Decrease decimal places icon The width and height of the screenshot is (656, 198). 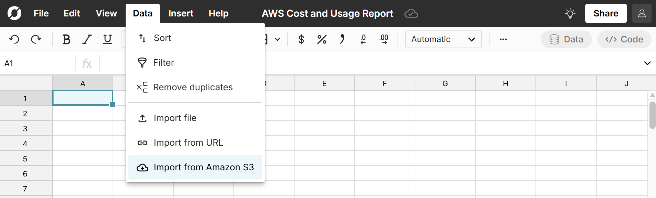pos(363,39)
